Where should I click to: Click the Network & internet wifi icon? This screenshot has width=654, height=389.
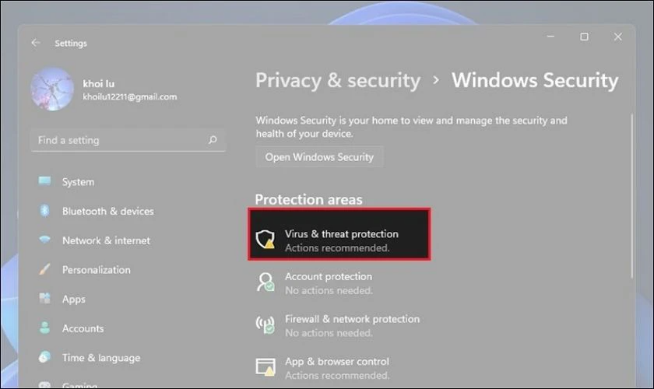coord(44,240)
